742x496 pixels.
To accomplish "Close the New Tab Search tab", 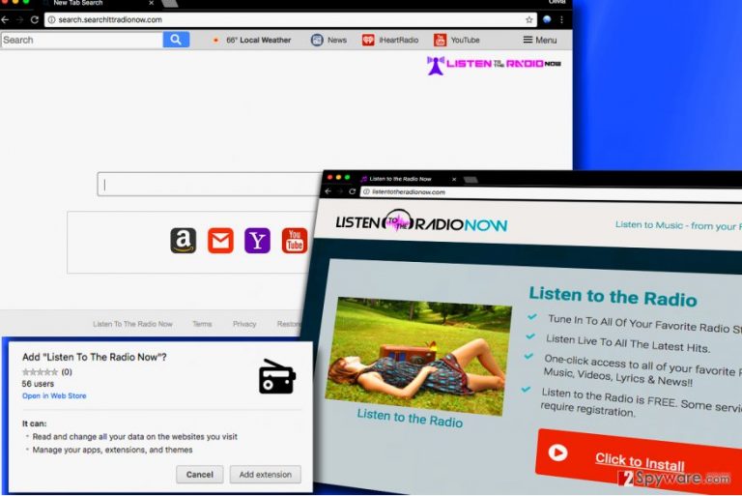I will (x=151, y=3).
